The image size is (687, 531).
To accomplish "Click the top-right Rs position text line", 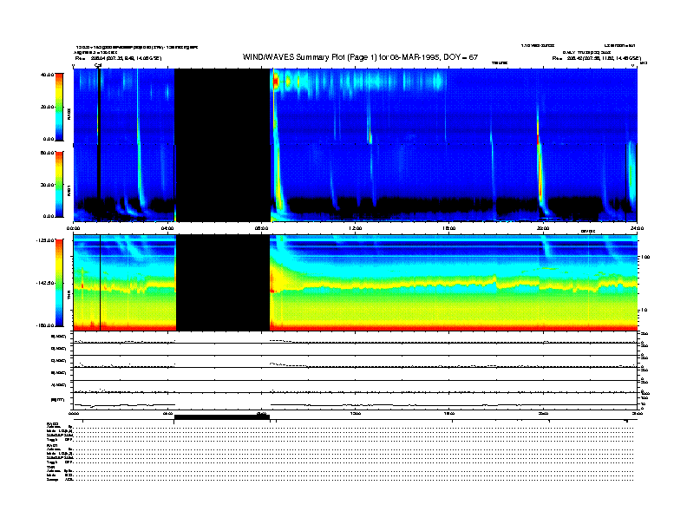I will pyautogui.click(x=596, y=58).
